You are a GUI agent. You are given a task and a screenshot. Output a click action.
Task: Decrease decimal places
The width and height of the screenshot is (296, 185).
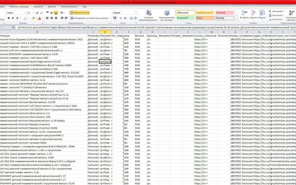135,18
